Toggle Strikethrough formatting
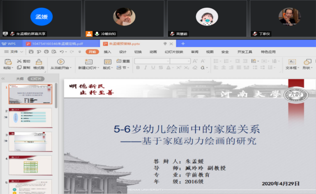This screenshot has height=194, width=316. [161, 68]
